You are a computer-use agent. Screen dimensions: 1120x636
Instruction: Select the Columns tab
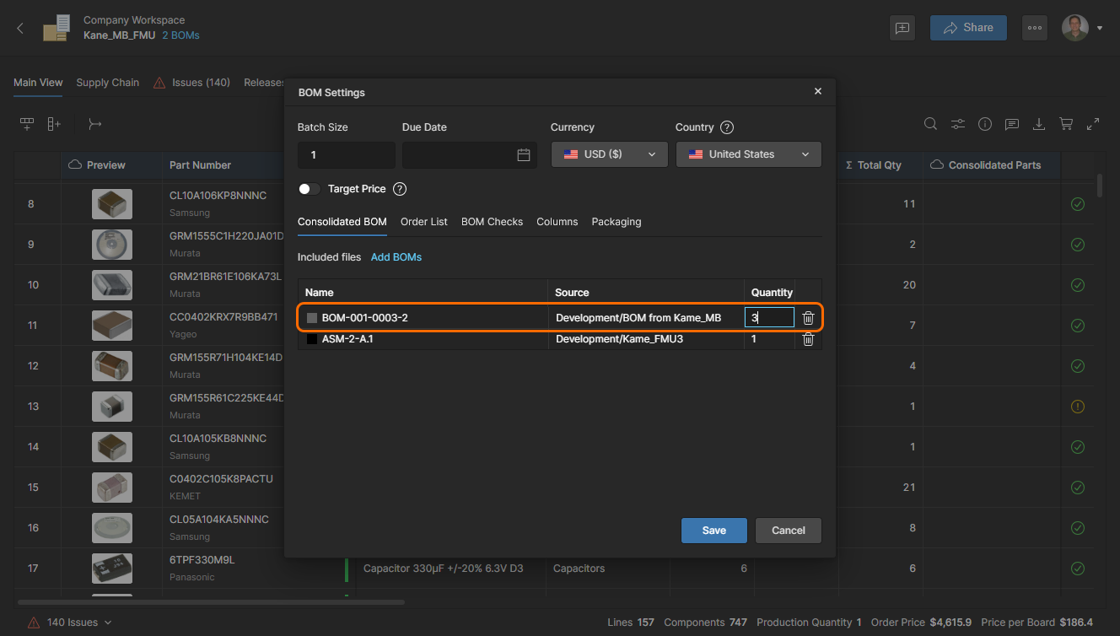557,222
